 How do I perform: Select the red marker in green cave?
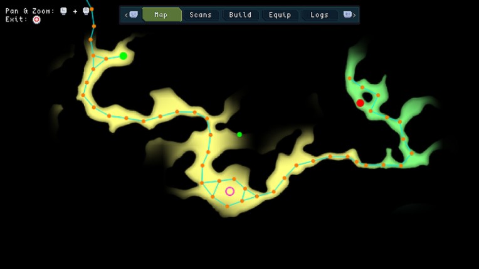(x=360, y=103)
